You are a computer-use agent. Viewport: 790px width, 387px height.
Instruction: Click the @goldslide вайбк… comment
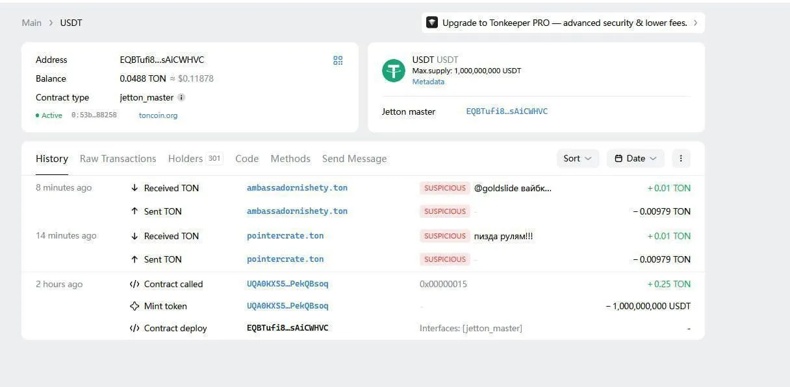pyautogui.click(x=513, y=188)
